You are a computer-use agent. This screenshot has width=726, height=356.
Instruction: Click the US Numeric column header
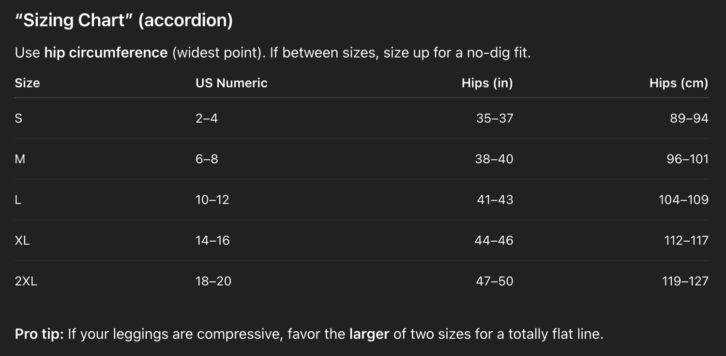[231, 83]
